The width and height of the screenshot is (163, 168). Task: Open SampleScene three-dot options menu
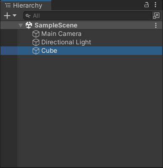point(156,25)
